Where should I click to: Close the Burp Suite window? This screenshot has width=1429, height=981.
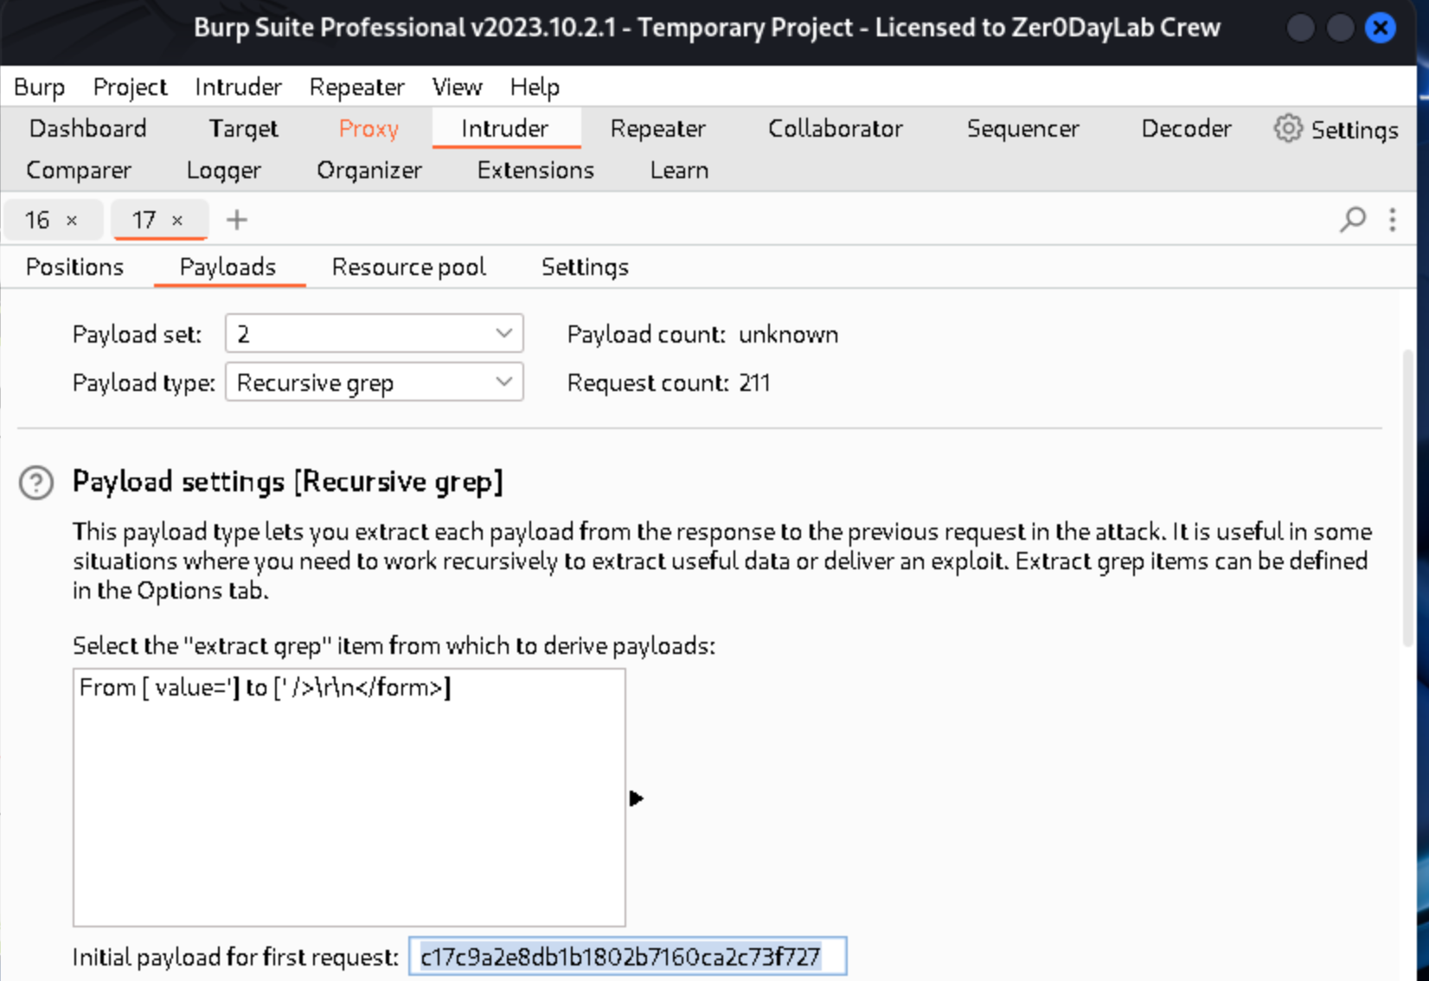pos(1381,28)
